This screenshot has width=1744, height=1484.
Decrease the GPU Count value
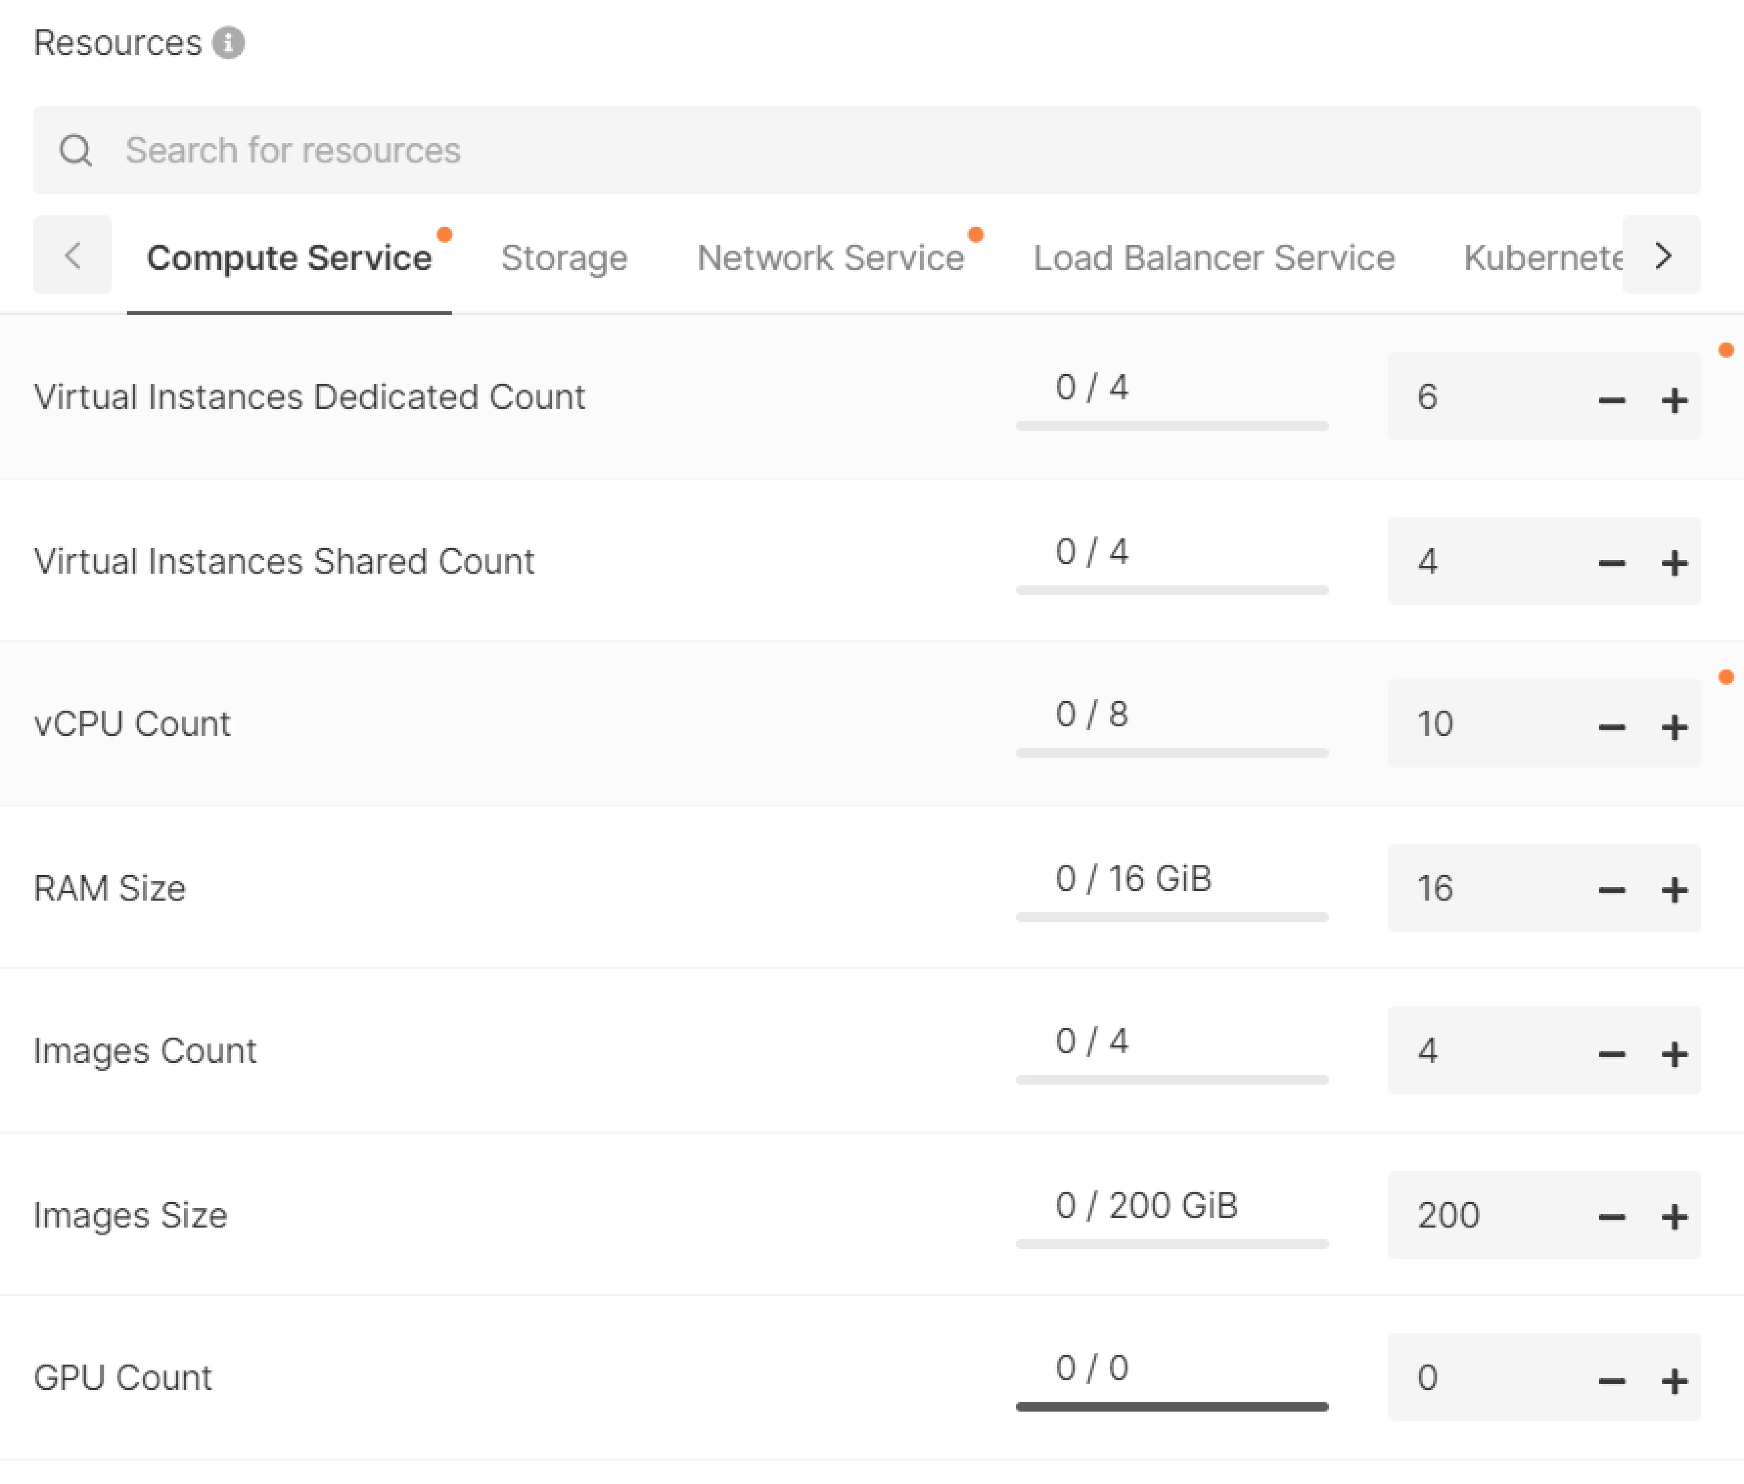tap(1611, 1381)
